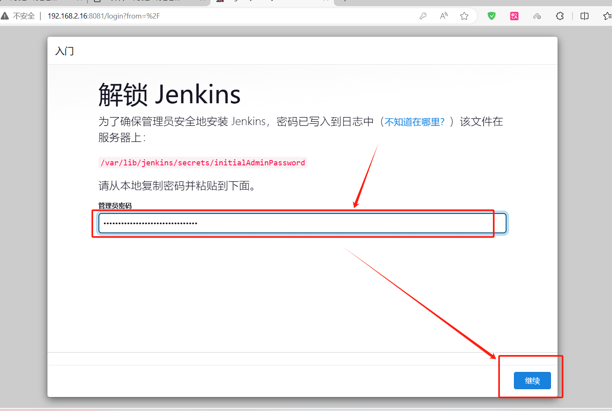
Task: Toggle split screen view icon
Action: coord(584,16)
